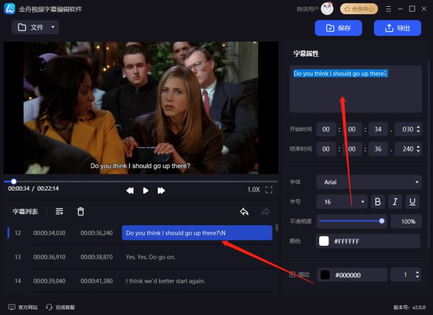Toggle bold formatting

coord(378,202)
